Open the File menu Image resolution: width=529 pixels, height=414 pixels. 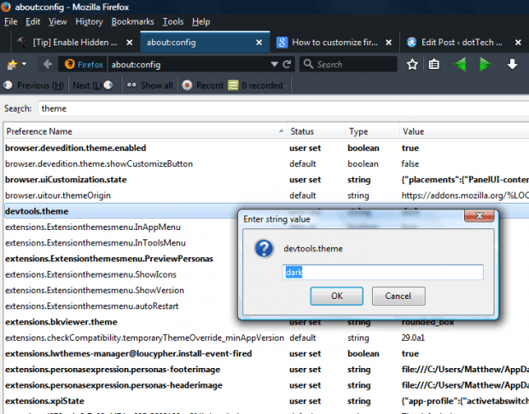pos(11,21)
